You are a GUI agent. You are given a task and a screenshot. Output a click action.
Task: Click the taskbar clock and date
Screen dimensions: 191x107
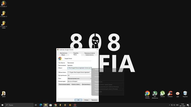pyautogui.click(x=182, y=105)
